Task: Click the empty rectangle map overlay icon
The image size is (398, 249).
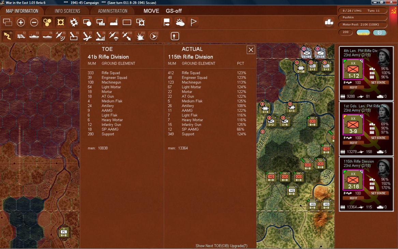Action: tap(127, 23)
